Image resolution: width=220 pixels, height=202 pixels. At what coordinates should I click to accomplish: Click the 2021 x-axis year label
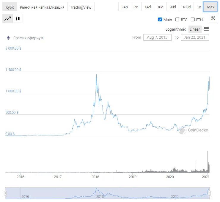(x=205, y=177)
